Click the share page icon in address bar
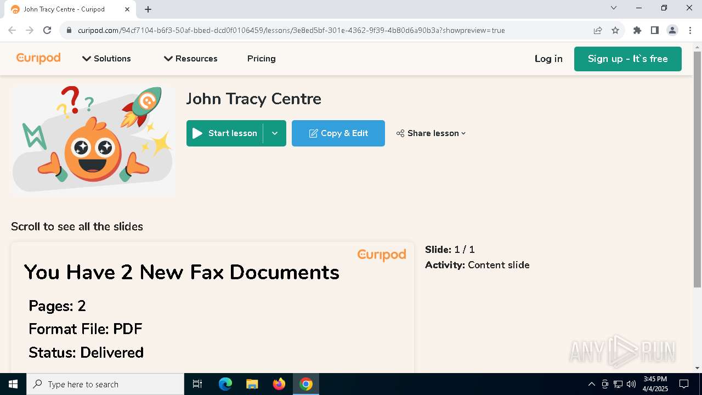 coord(598,30)
